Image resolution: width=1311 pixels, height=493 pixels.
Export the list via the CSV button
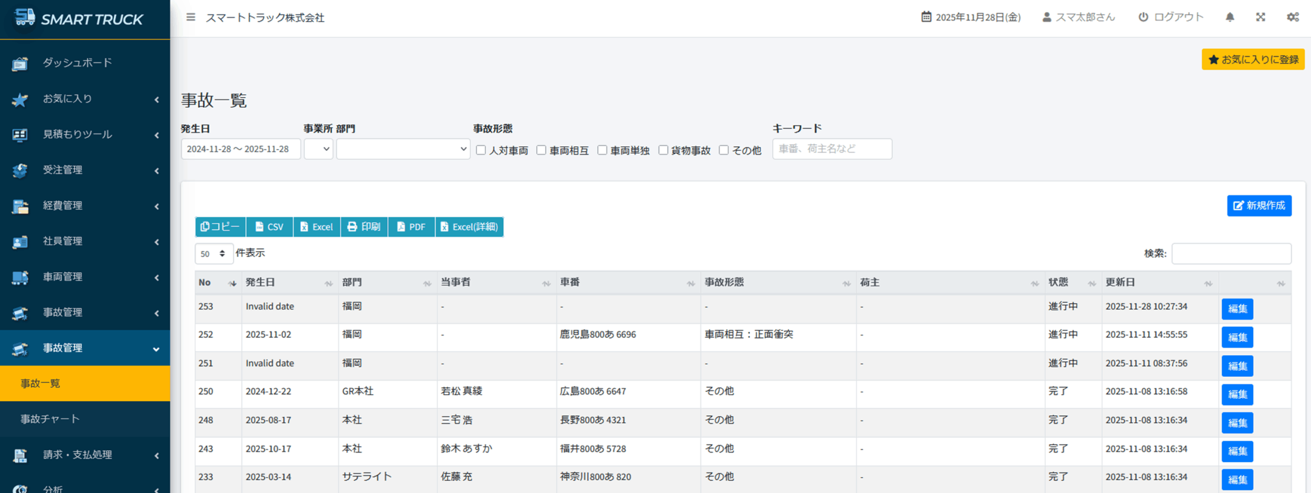269,227
